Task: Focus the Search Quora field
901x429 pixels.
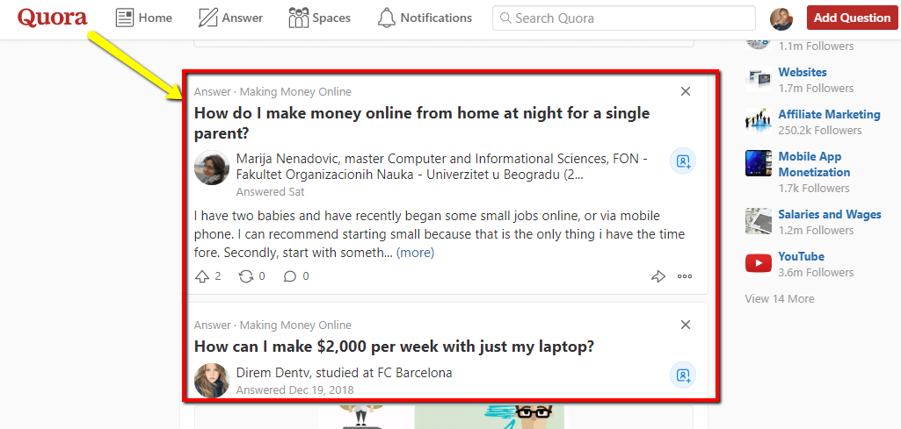Action: point(624,18)
